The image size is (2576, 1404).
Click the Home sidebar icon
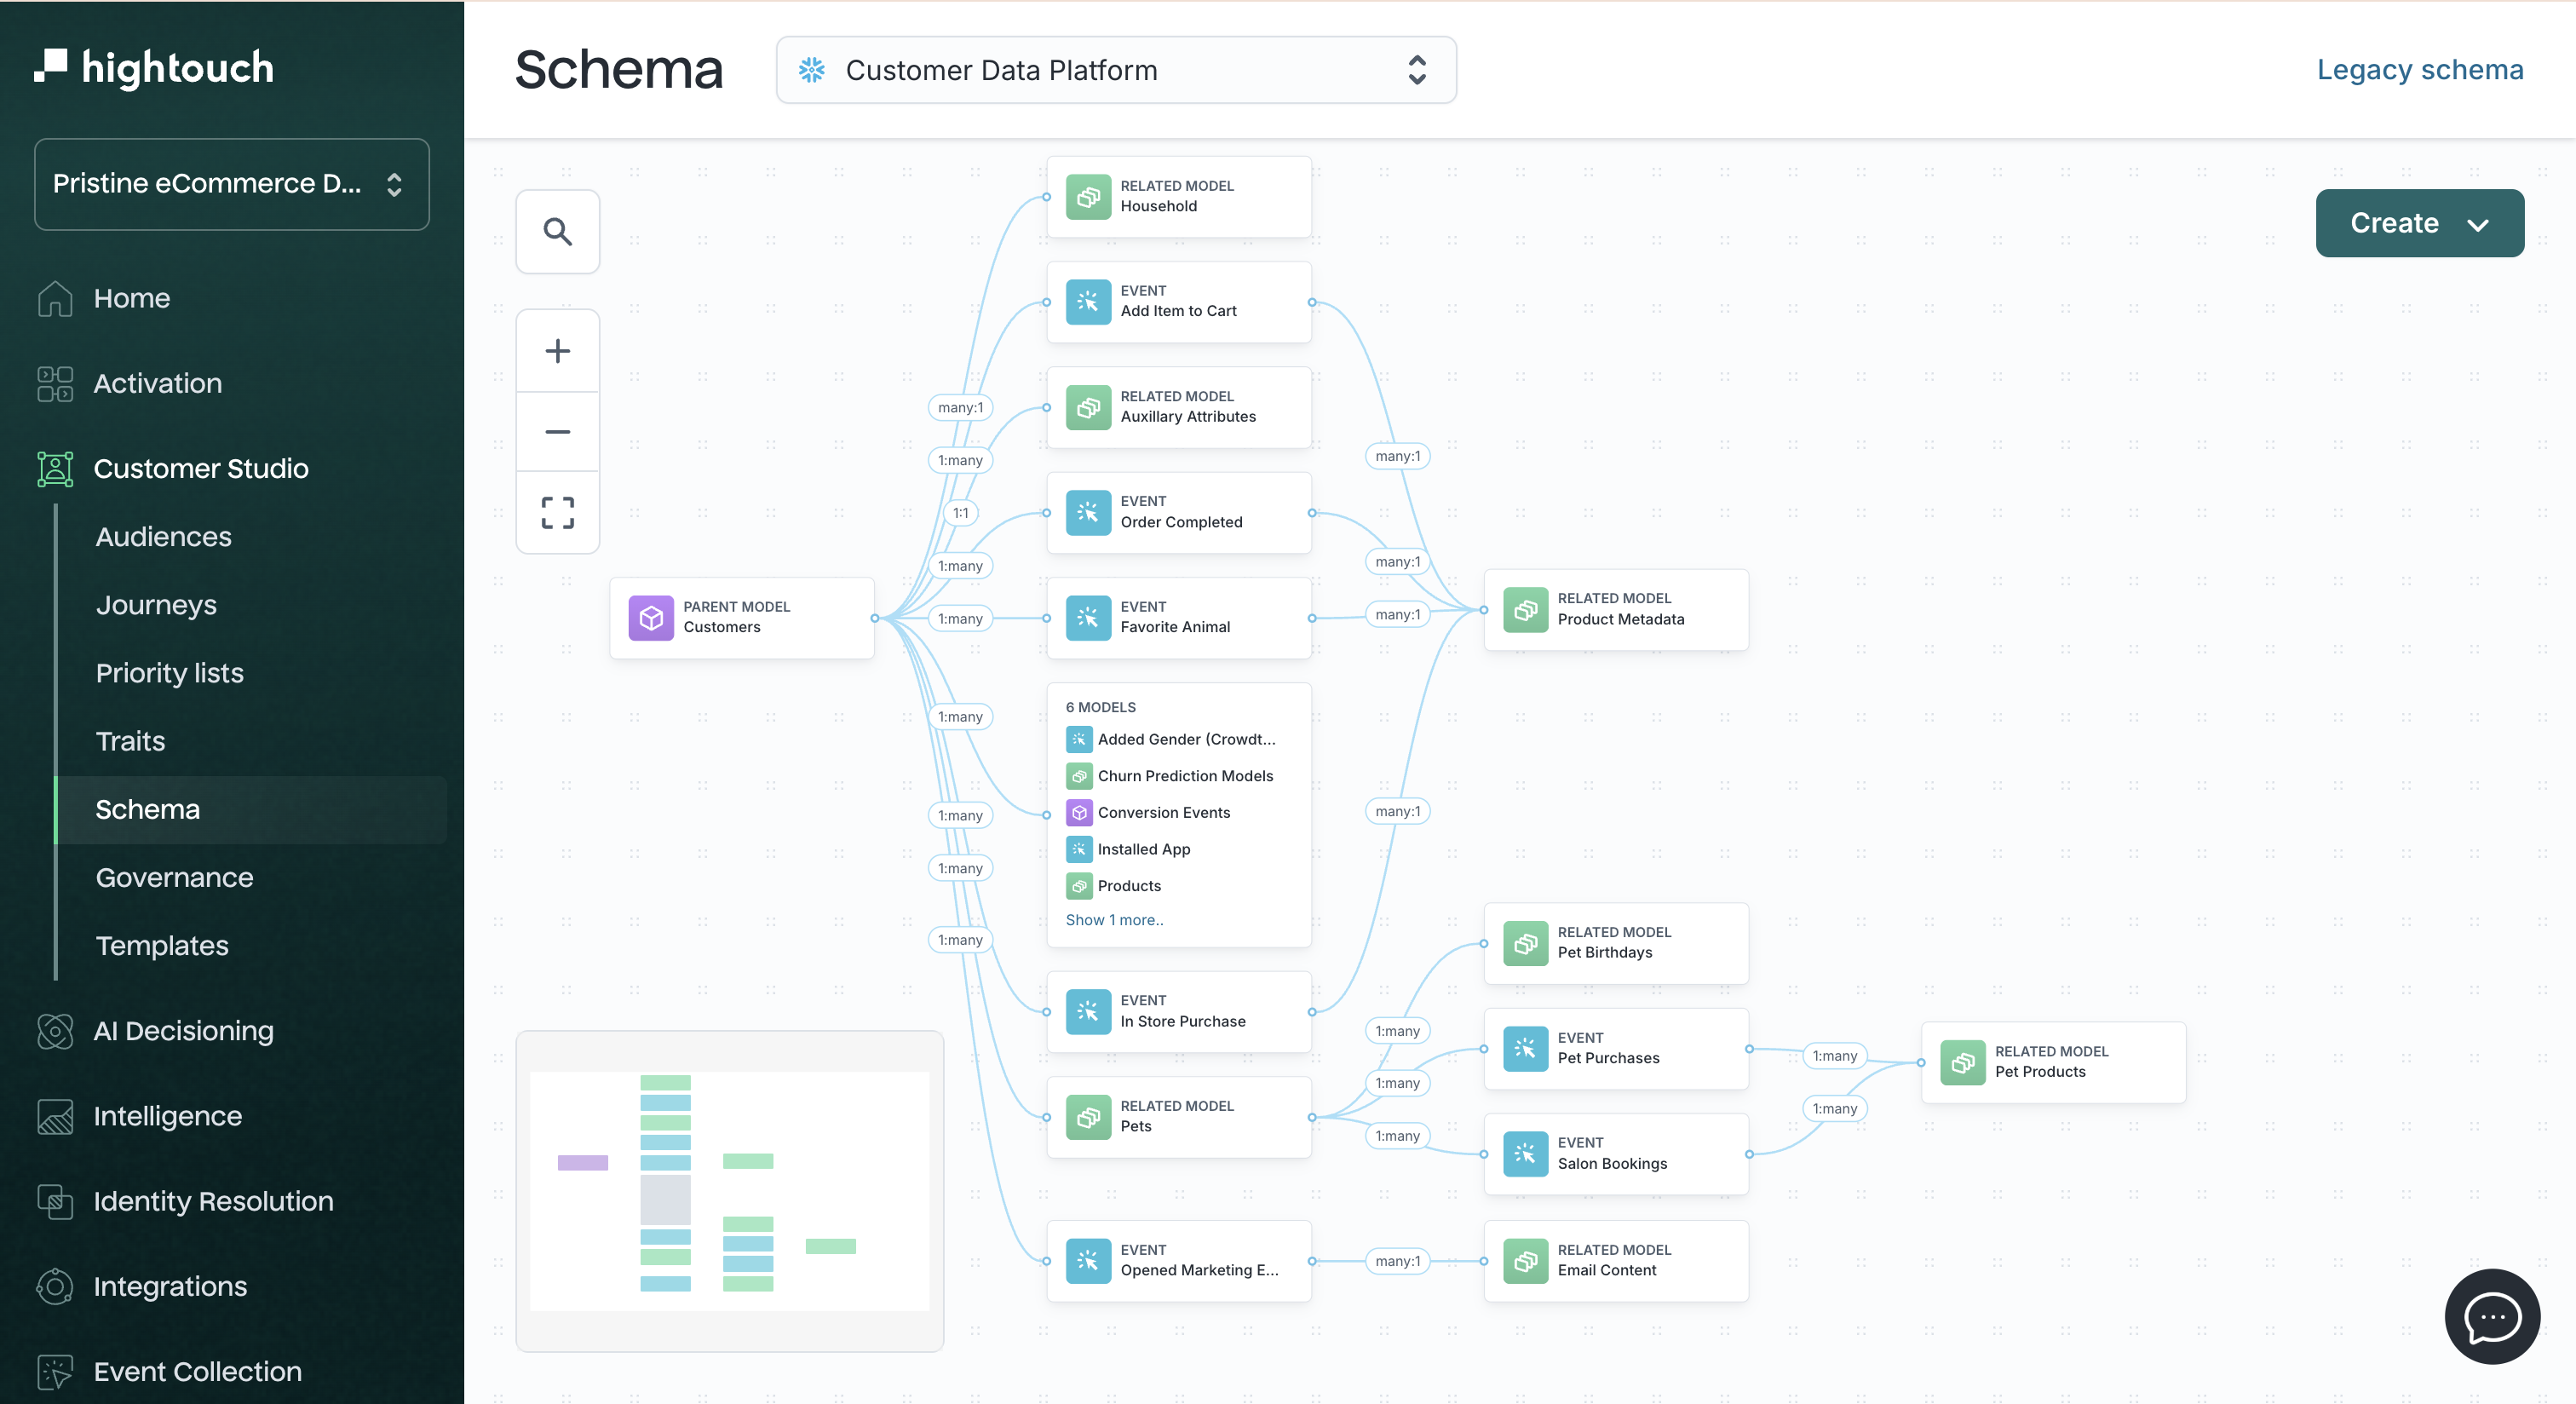(55, 298)
